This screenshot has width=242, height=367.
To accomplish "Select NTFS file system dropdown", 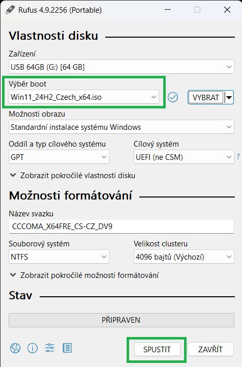I will 59,257.
